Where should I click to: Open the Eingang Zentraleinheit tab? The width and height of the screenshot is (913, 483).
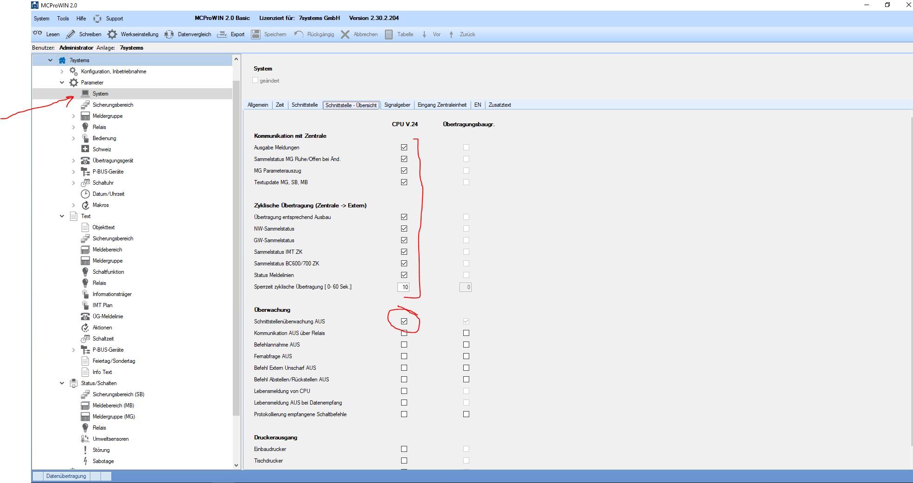(x=442, y=105)
